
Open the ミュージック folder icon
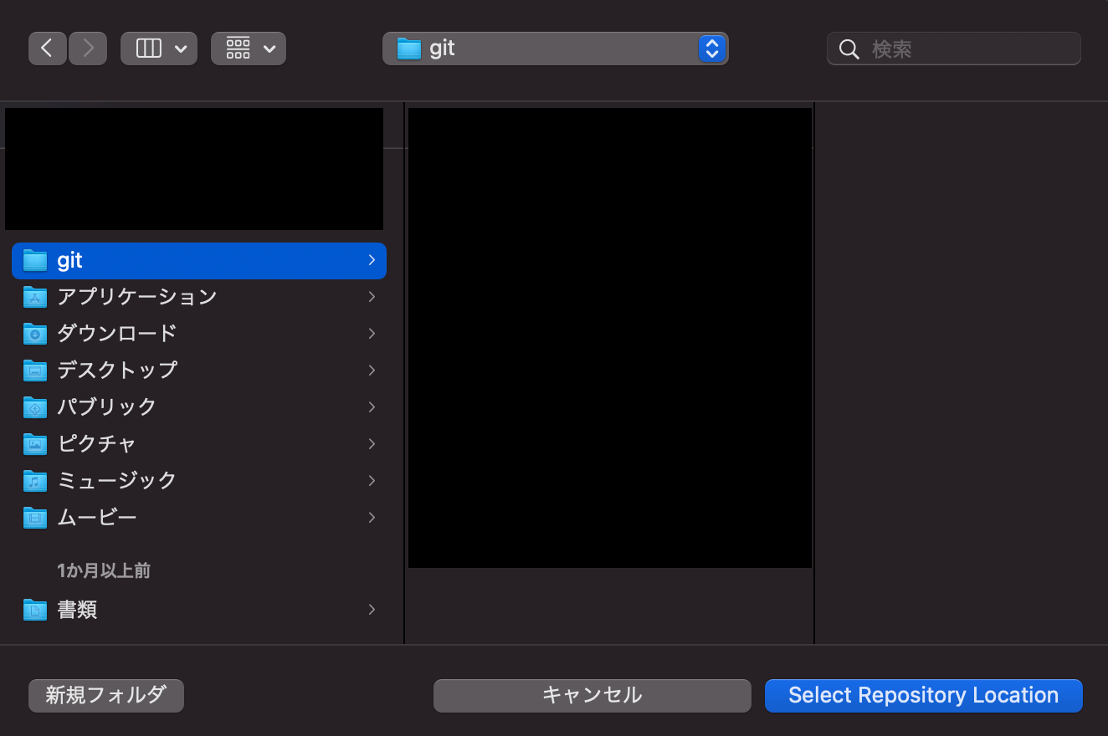tap(34, 481)
